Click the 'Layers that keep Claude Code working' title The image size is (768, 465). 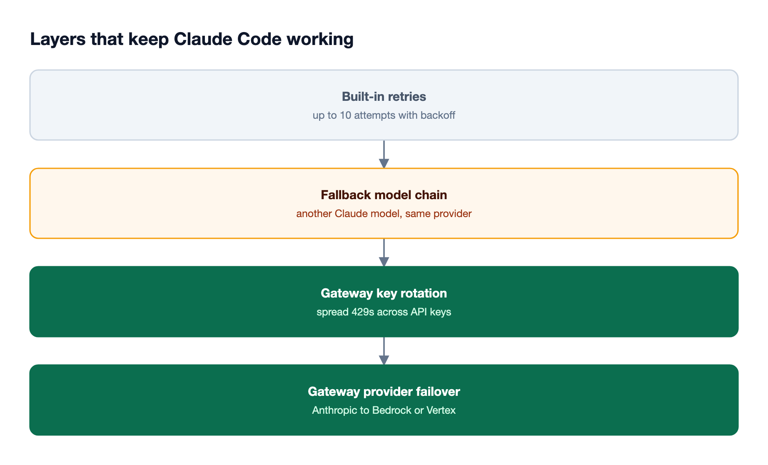192,40
